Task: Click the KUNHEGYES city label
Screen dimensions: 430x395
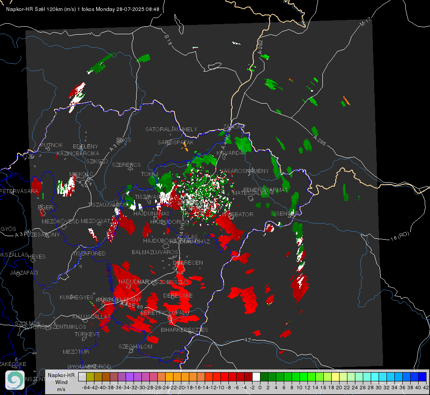Action: click(77, 297)
